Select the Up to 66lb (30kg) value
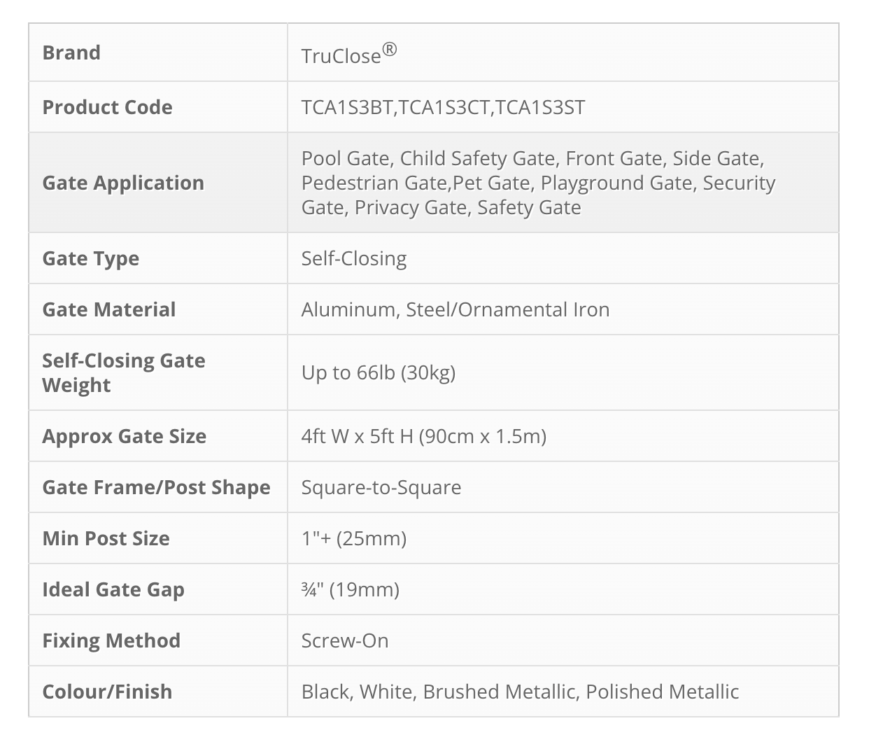This screenshot has width=869, height=735. [379, 372]
